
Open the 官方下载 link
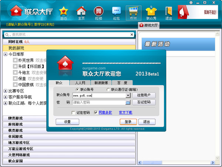[x=125, y=112]
